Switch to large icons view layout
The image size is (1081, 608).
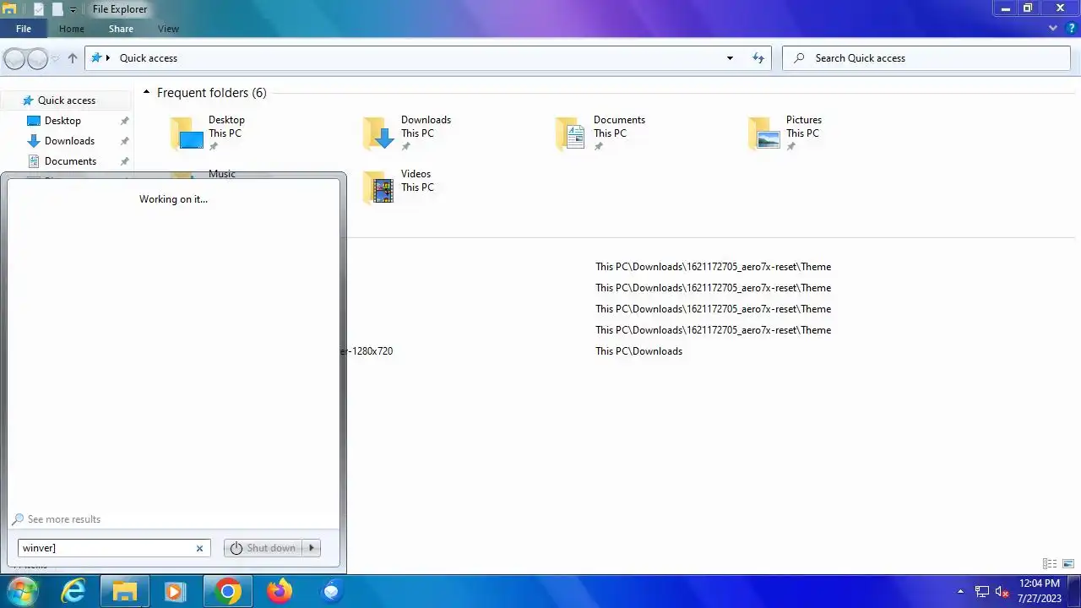[x=1068, y=564]
